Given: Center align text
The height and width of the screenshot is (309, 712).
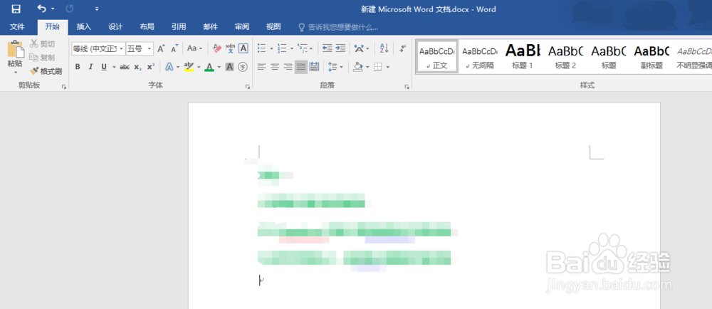Looking at the screenshot, I should (275, 67).
